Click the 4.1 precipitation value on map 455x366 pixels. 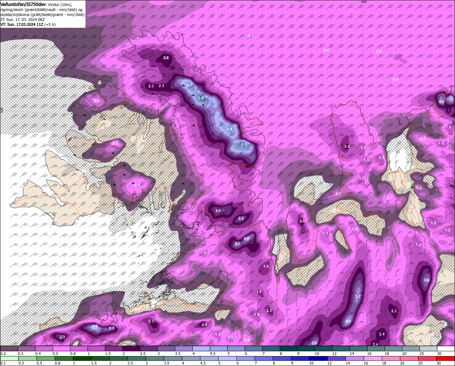[x=348, y=321]
